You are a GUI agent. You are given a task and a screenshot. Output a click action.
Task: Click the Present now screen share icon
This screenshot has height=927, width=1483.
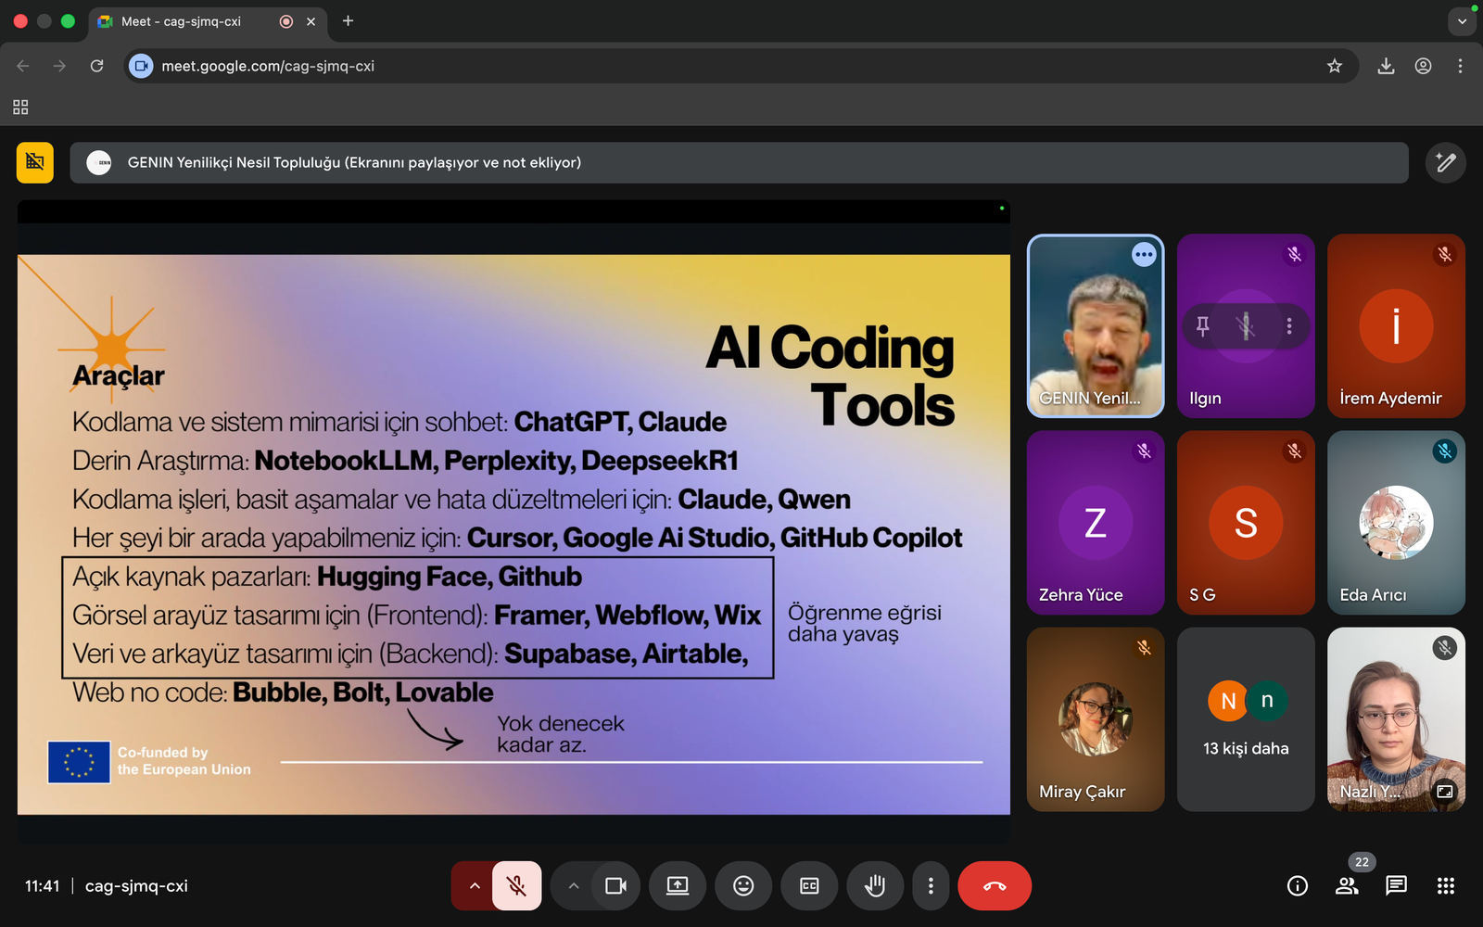(x=678, y=886)
